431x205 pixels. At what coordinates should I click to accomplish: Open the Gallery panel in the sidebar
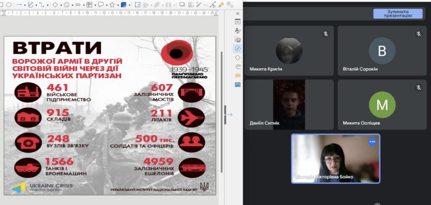click(x=238, y=40)
